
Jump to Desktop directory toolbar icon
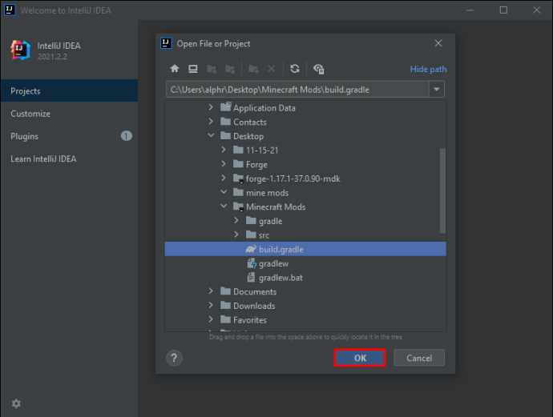click(x=193, y=69)
